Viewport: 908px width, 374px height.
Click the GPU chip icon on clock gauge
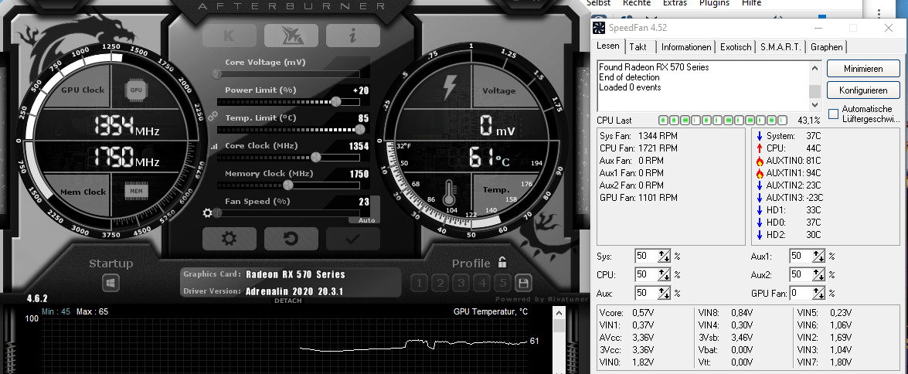click(x=136, y=90)
